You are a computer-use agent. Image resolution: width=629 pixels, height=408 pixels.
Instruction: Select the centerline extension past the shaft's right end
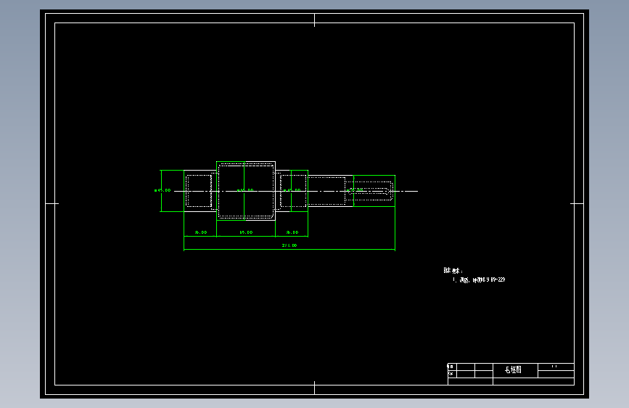coord(407,191)
